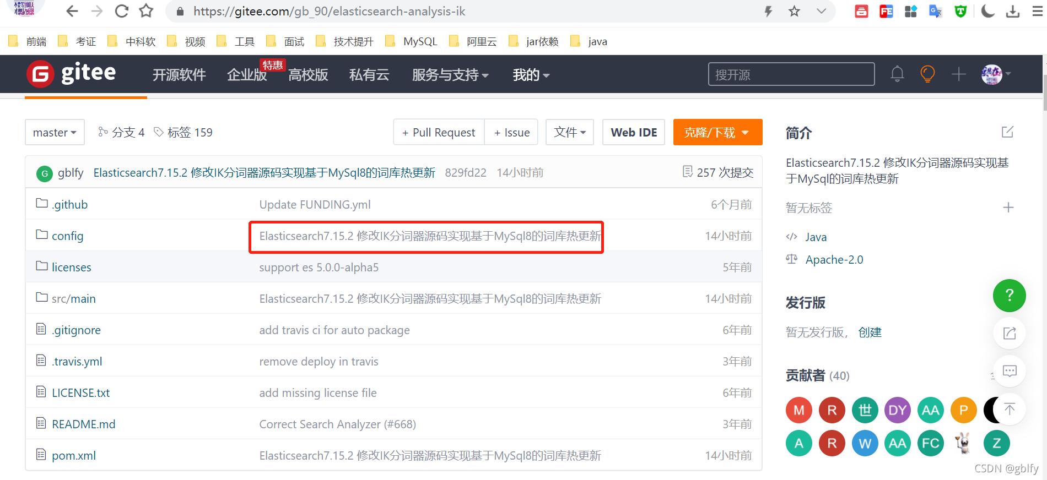Open the .github folder
The height and width of the screenshot is (480, 1047).
coord(69,204)
